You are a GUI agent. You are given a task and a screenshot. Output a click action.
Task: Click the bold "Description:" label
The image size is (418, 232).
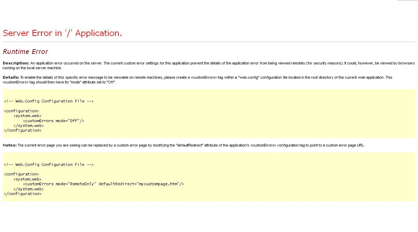click(16, 63)
